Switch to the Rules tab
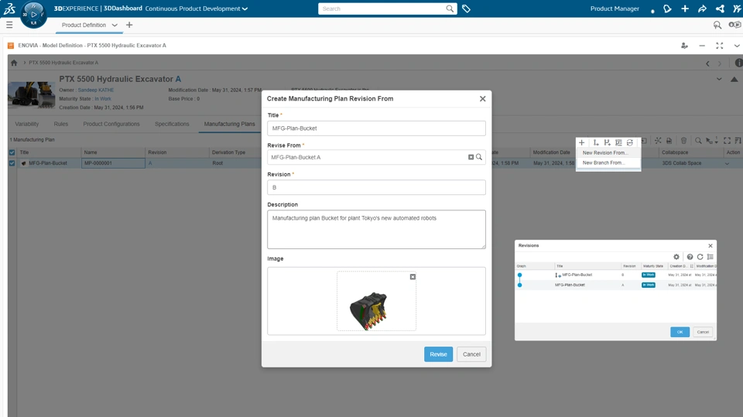 point(60,124)
